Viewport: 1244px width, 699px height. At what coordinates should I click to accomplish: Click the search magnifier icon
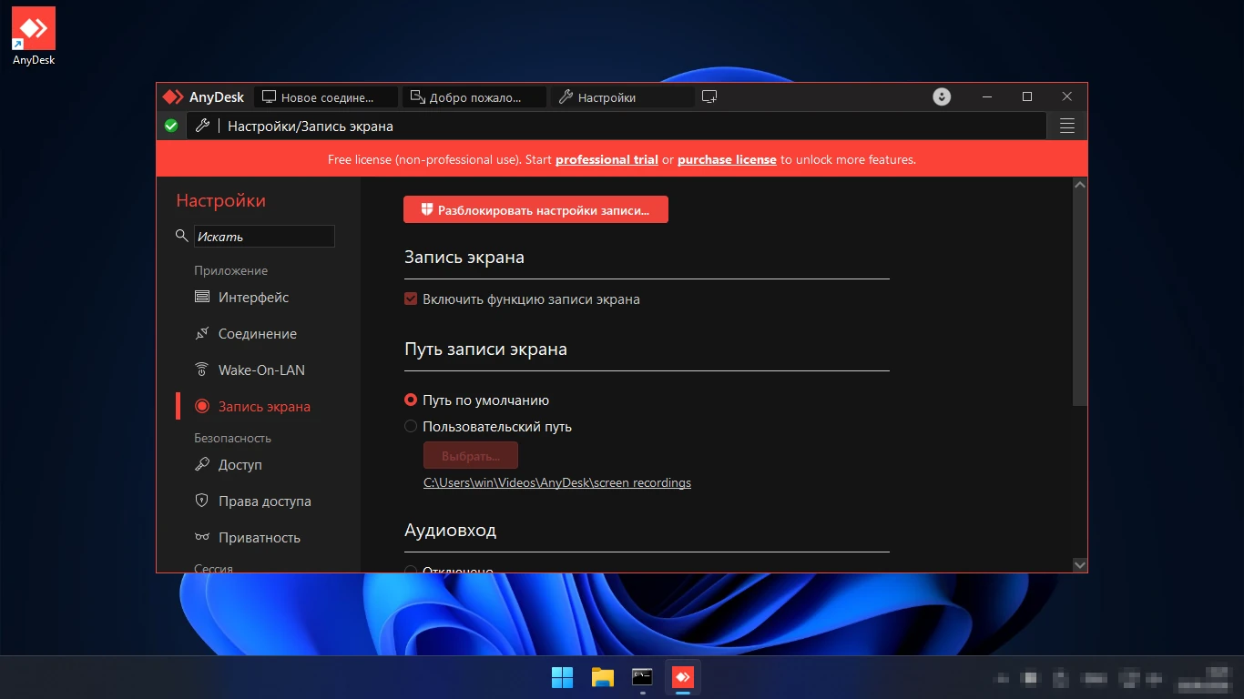coord(181,237)
